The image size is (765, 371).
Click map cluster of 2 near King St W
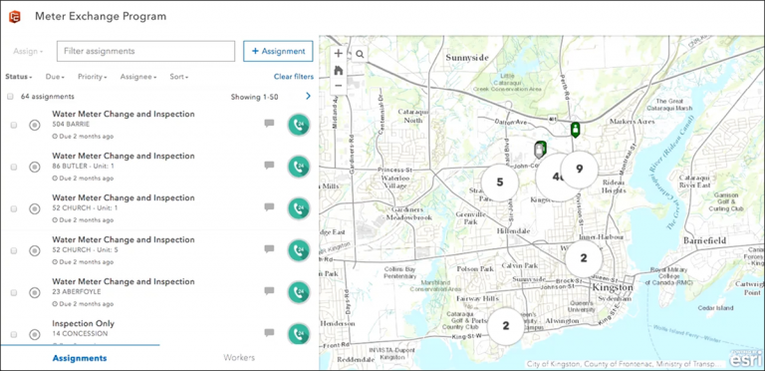506,326
